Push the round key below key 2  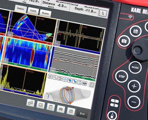(x=112, y=115)
